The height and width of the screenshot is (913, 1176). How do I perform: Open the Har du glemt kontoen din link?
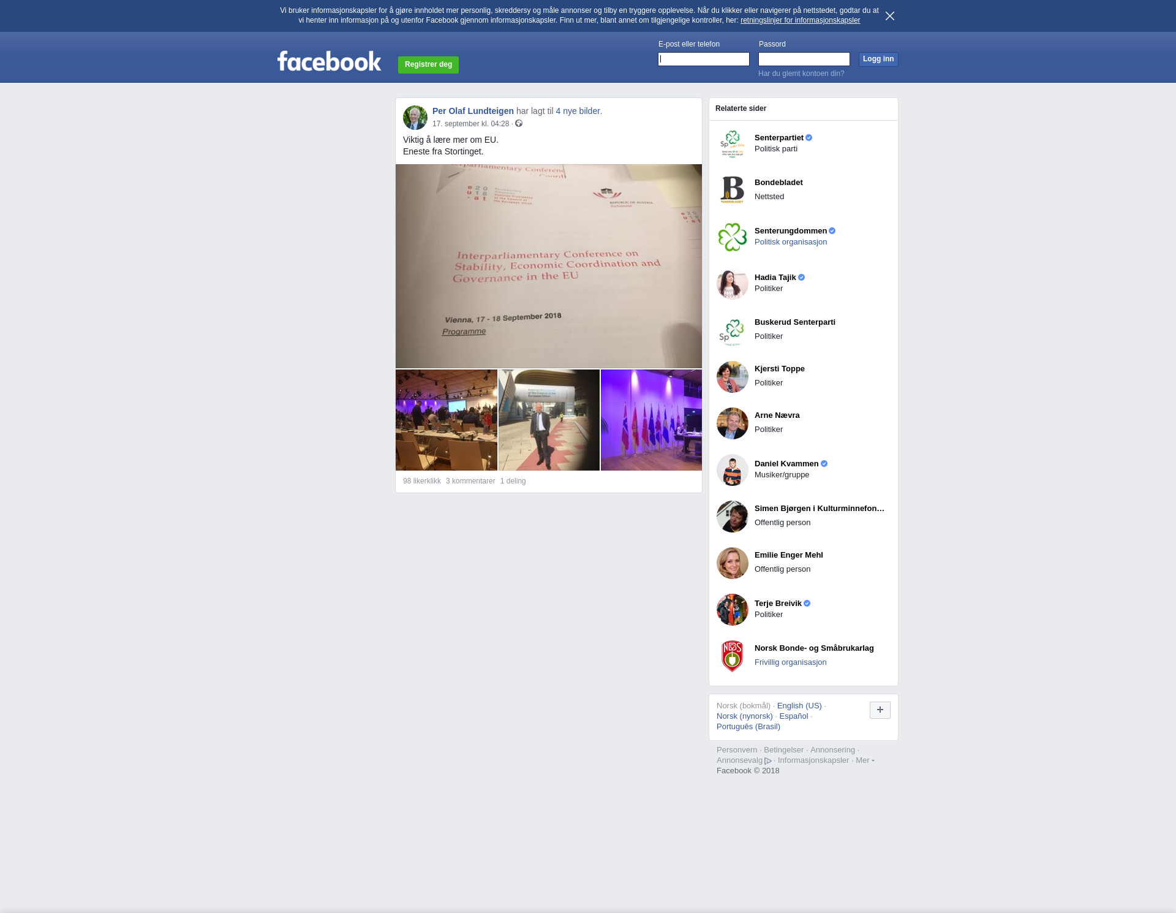pyautogui.click(x=801, y=74)
